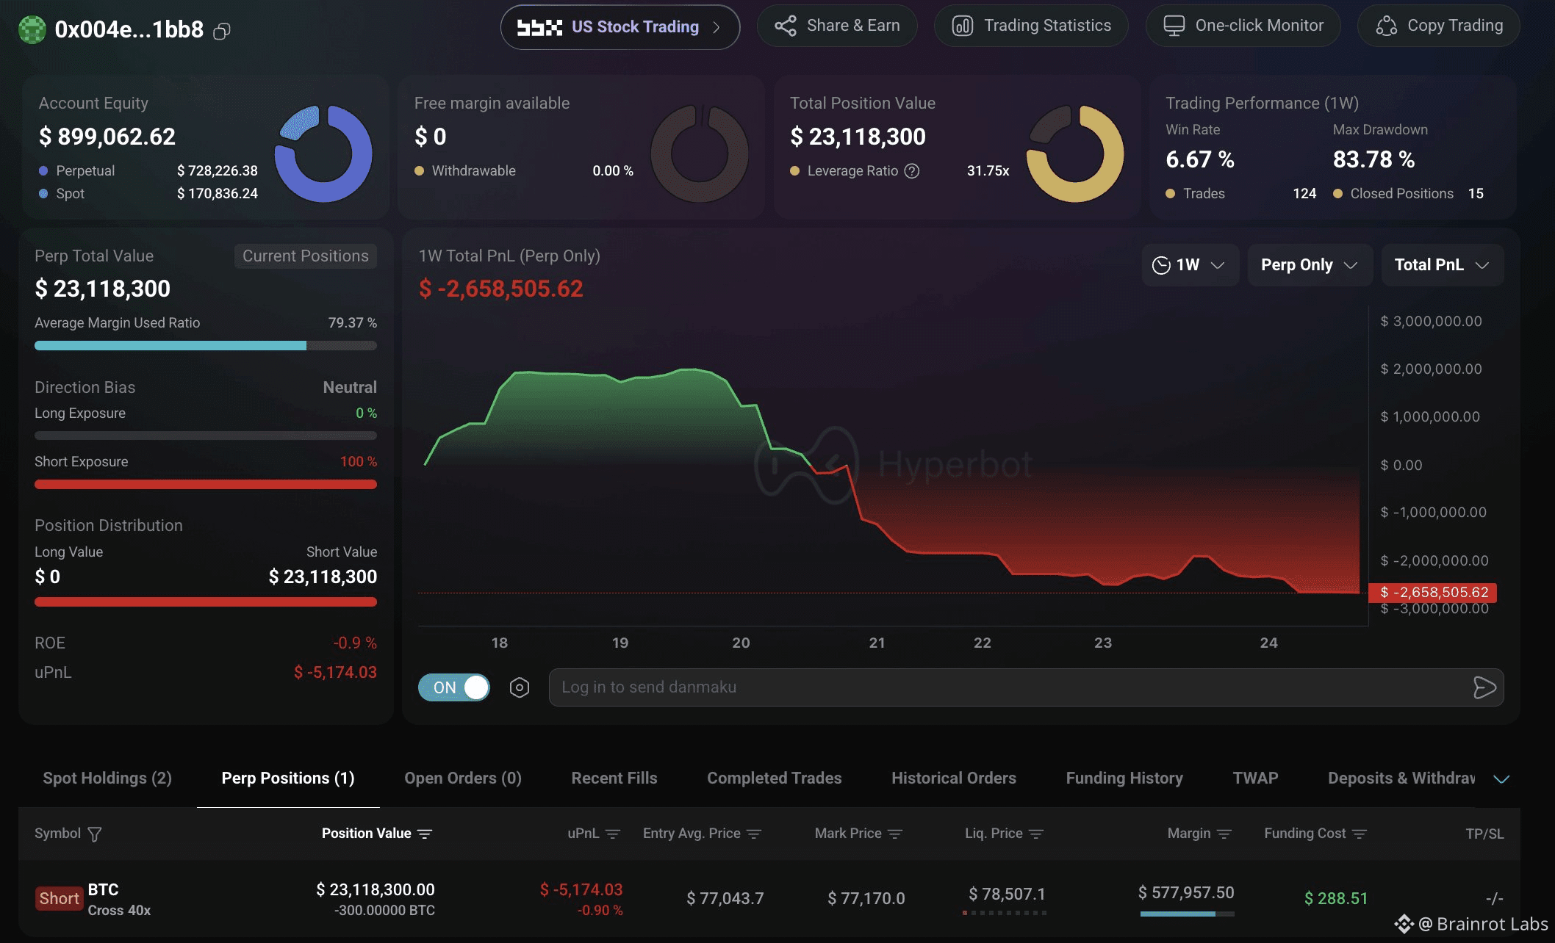Click the Short Exposure red bar

tap(206, 485)
